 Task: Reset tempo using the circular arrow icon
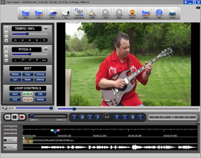click(x=46, y=29)
